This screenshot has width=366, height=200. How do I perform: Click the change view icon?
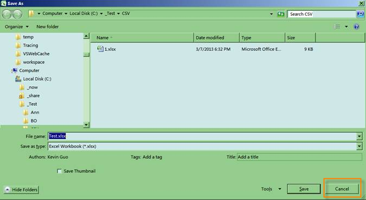pyautogui.click(x=337, y=27)
